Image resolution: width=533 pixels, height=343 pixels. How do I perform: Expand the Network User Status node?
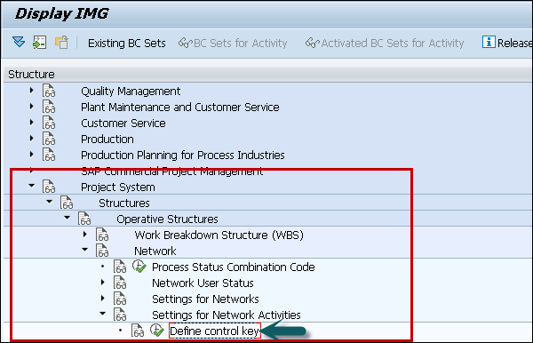tap(103, 283)
